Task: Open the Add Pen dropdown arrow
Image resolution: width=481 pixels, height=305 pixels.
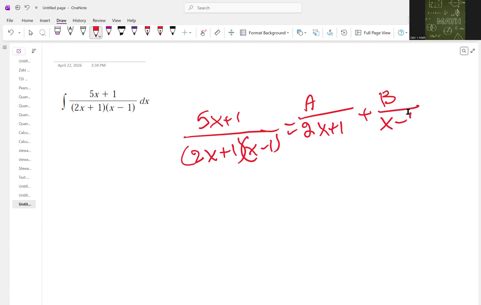Action: click(190, 33)
